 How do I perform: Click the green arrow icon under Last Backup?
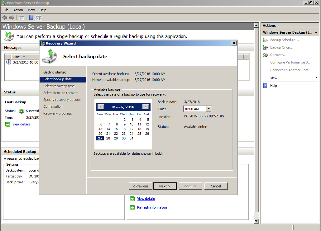7,124
